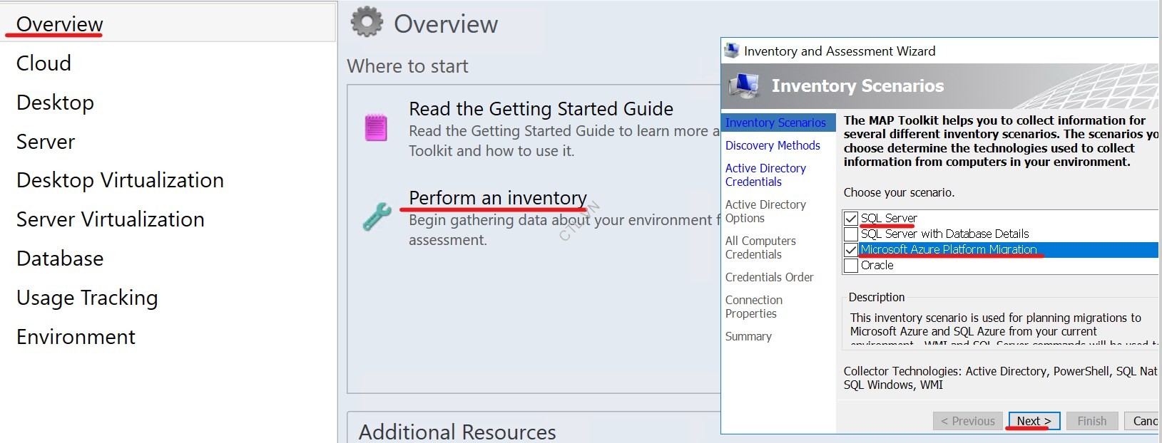Check the Oracle scenario checkbox
Screen dimensions: 1162x443
tap(851, 265)
